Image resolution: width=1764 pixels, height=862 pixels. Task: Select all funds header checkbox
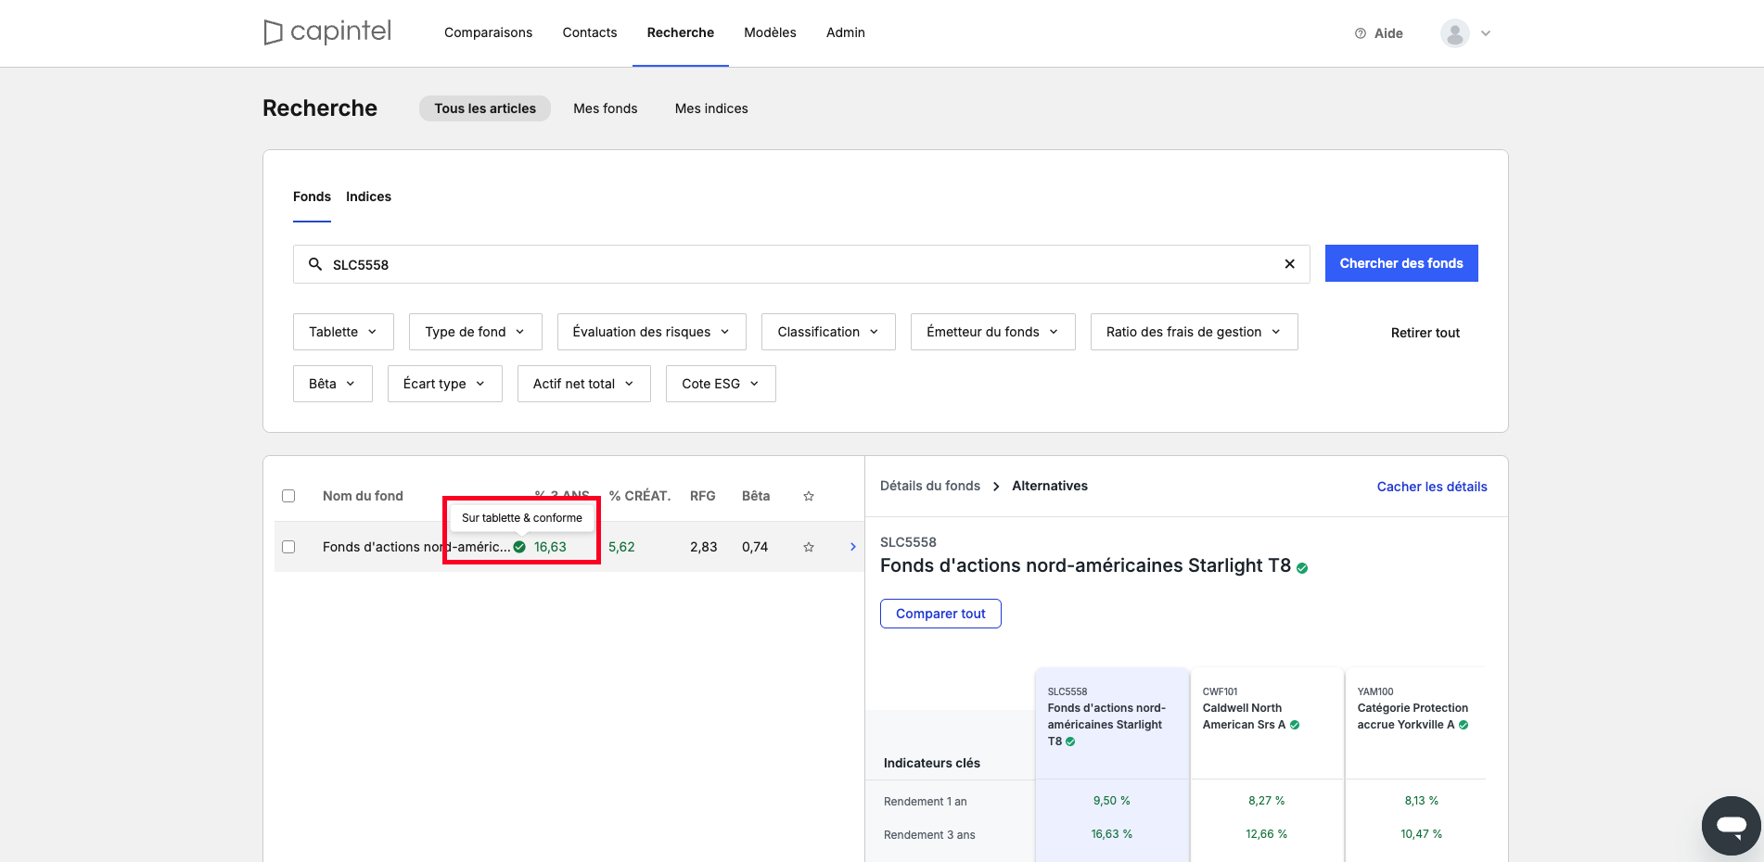point(288,496)
